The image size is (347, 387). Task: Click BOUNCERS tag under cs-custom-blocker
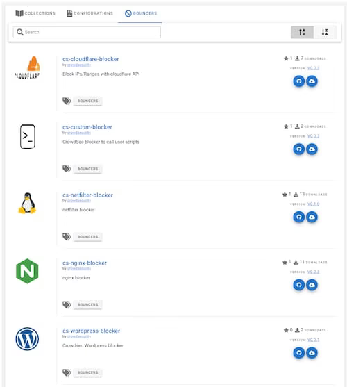click(x=87, y=169)
